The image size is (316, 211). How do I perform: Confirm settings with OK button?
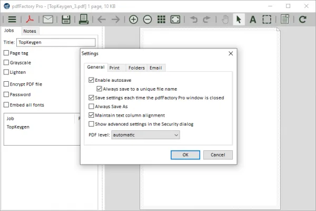[185, 155]
